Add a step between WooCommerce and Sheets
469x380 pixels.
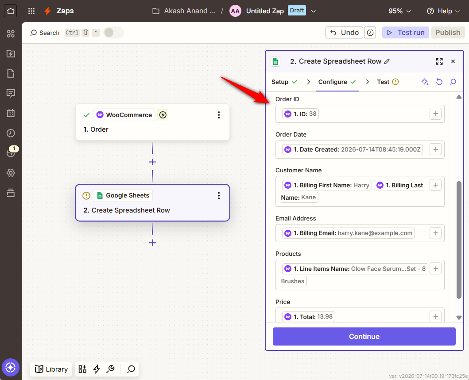click(x=152, y=162)
